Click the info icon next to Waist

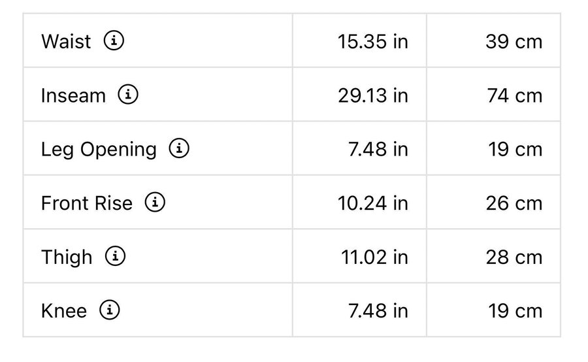click(114, 41)
